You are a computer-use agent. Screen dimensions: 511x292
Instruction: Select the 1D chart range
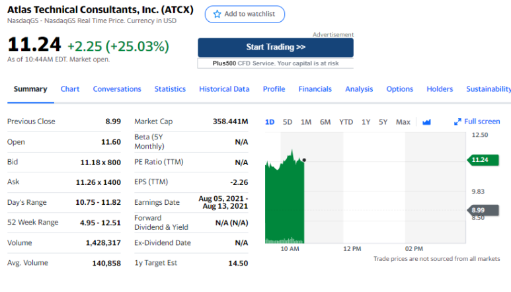point(270,122)
